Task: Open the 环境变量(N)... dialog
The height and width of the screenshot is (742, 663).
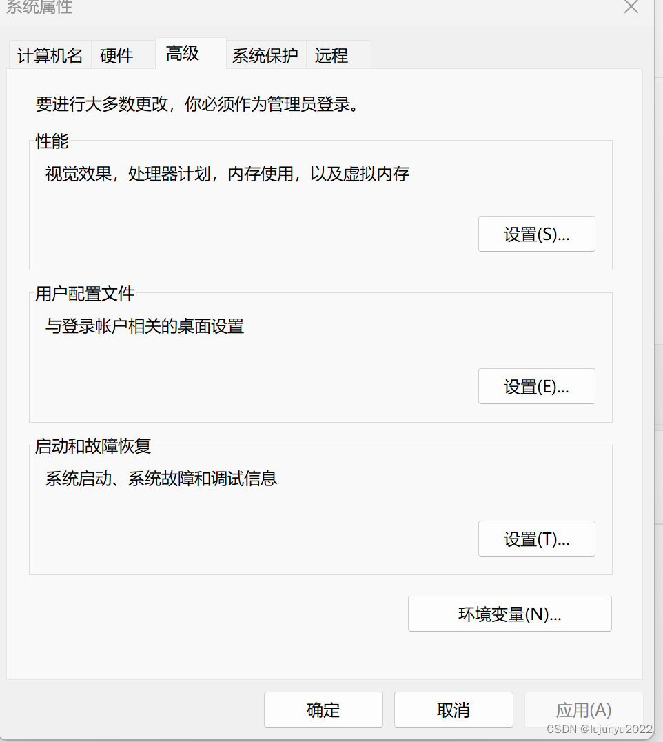Action: 510,614
